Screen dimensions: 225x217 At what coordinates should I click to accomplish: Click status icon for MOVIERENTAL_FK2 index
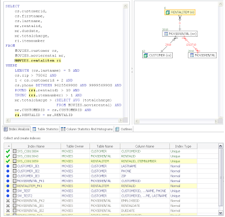click(x=8, y=201)
